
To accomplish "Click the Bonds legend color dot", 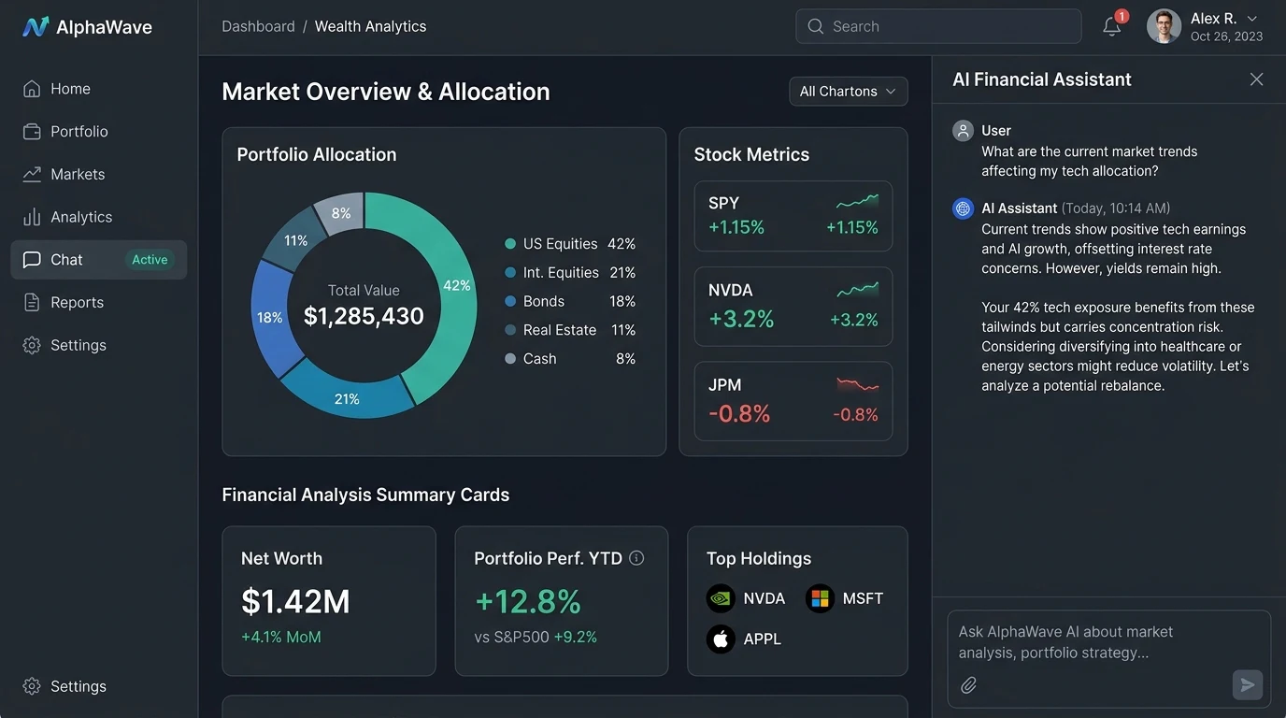I will tap(510, 301).
